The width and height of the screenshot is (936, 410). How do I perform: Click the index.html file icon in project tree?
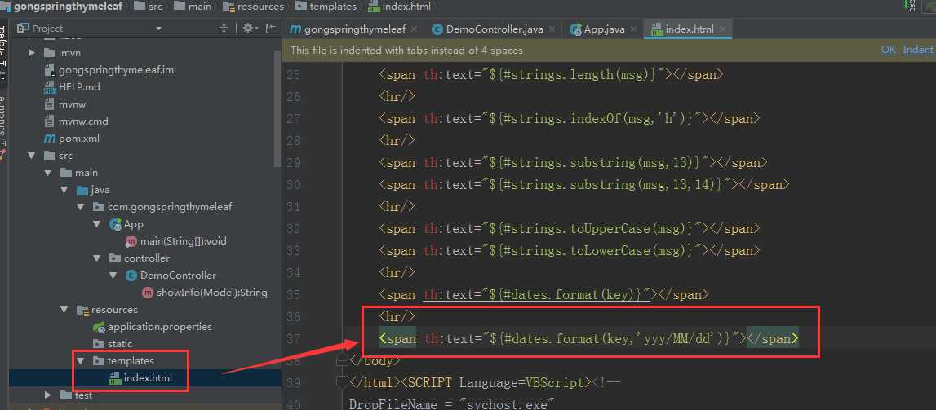tap(115, 378)
